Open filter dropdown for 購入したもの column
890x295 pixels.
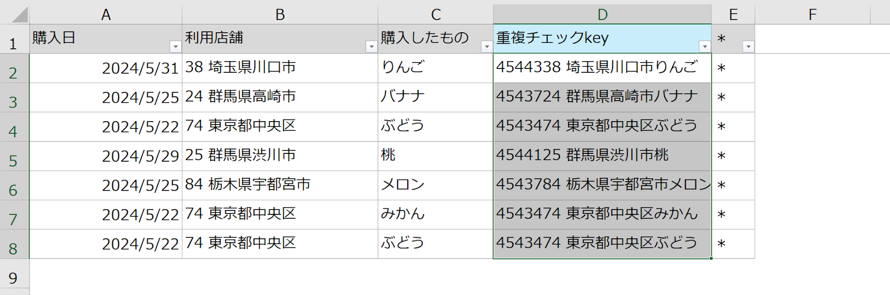tap(486, 47)
